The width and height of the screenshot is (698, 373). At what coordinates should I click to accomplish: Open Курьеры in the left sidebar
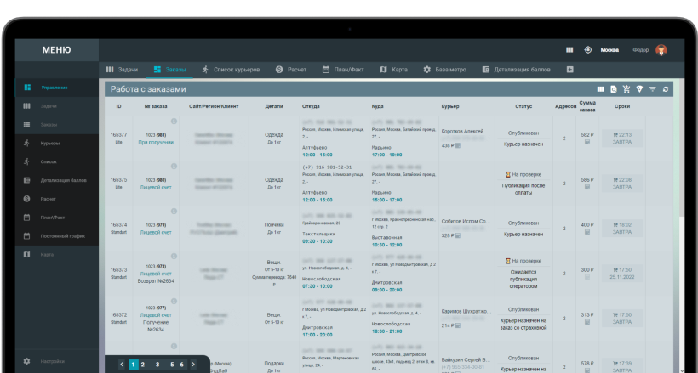click(x=57, y=143)
